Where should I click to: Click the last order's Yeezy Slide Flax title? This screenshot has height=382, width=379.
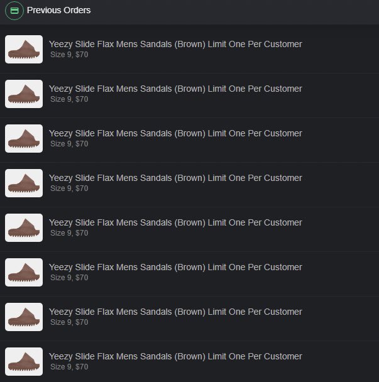175,356
